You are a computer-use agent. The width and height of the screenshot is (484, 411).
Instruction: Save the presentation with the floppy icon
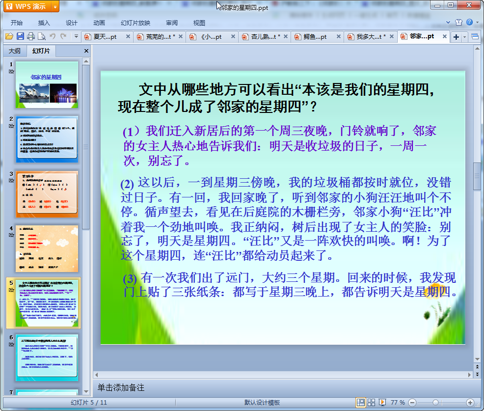tap(21, 36)
